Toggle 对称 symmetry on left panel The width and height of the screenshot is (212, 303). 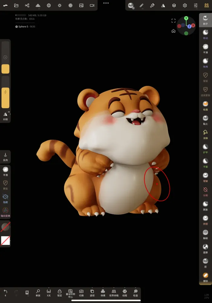(x=5, y=116)
